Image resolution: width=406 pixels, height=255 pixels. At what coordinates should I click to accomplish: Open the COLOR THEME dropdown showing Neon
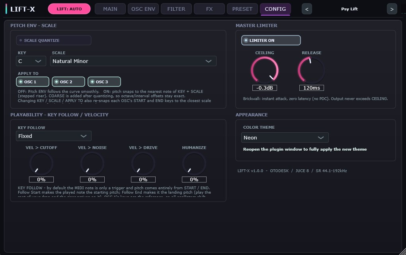coord(285,137)
